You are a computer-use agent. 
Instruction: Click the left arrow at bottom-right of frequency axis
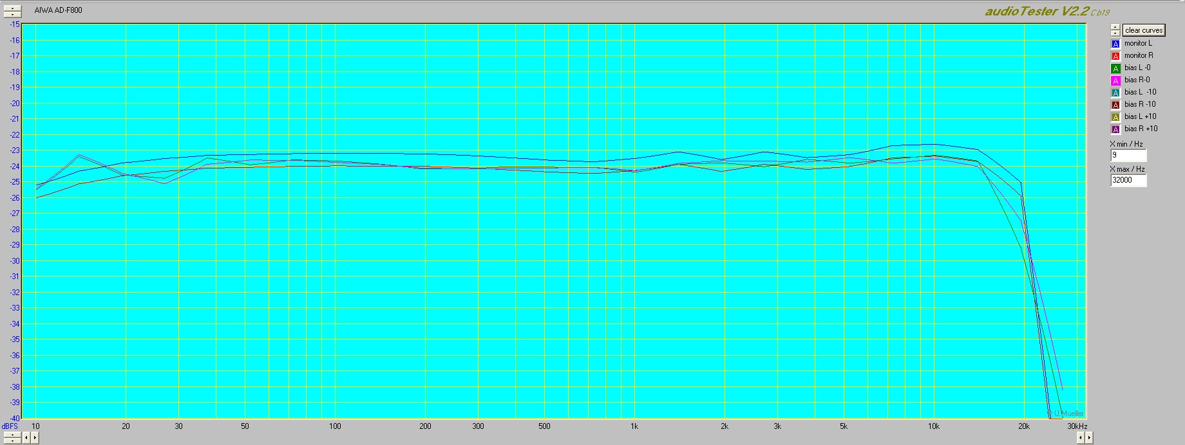(1081, 438)
